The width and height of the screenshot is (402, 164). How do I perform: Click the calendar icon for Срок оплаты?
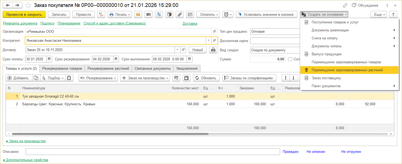pos(49,59)
